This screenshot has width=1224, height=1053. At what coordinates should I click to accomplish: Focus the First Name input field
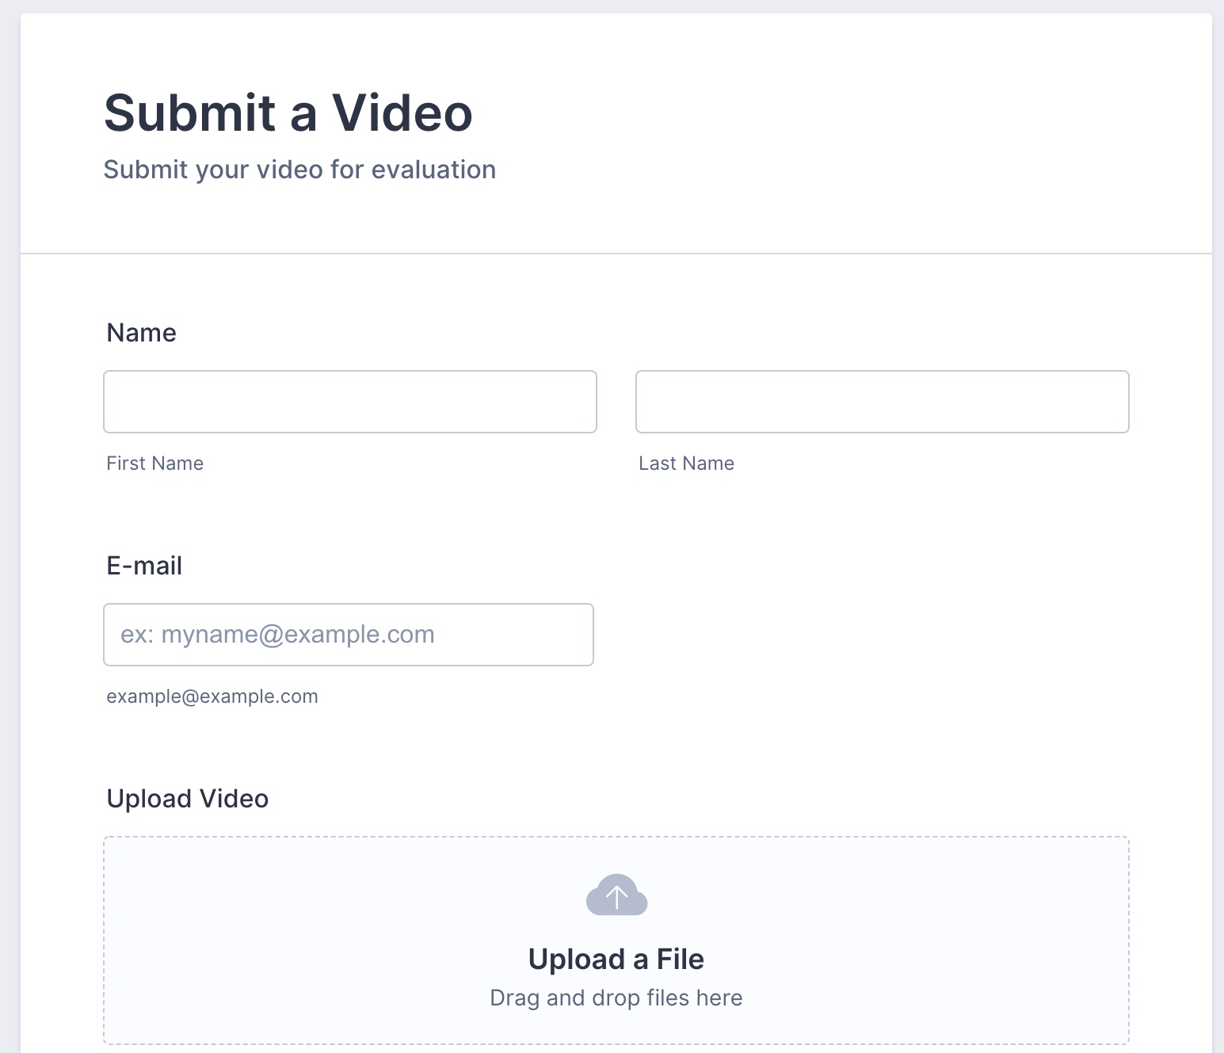pyautogui.click(x=349, y=402)
